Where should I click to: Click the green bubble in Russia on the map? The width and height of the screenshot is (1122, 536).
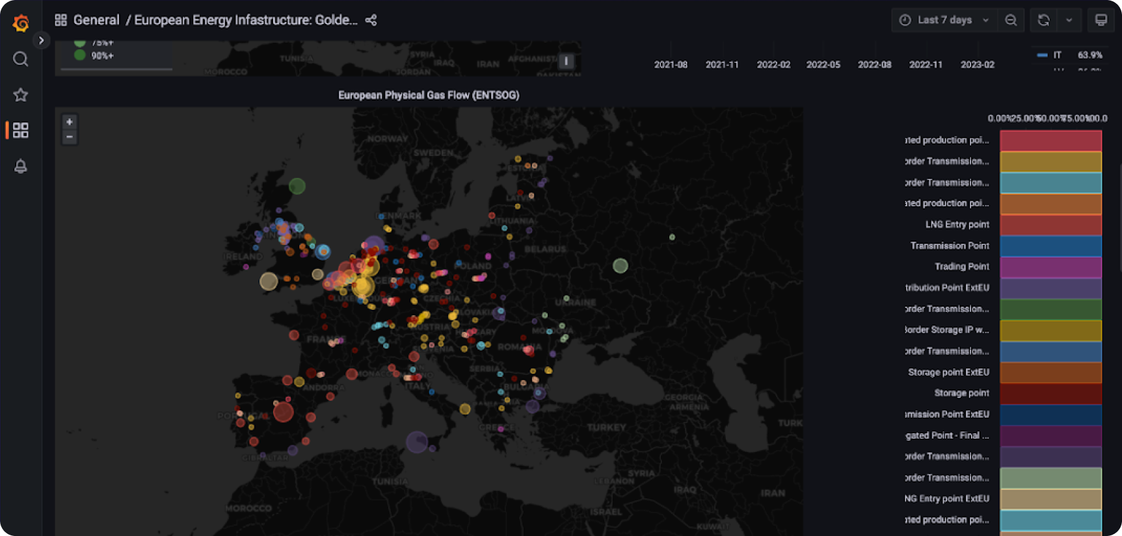pos(621,265)
